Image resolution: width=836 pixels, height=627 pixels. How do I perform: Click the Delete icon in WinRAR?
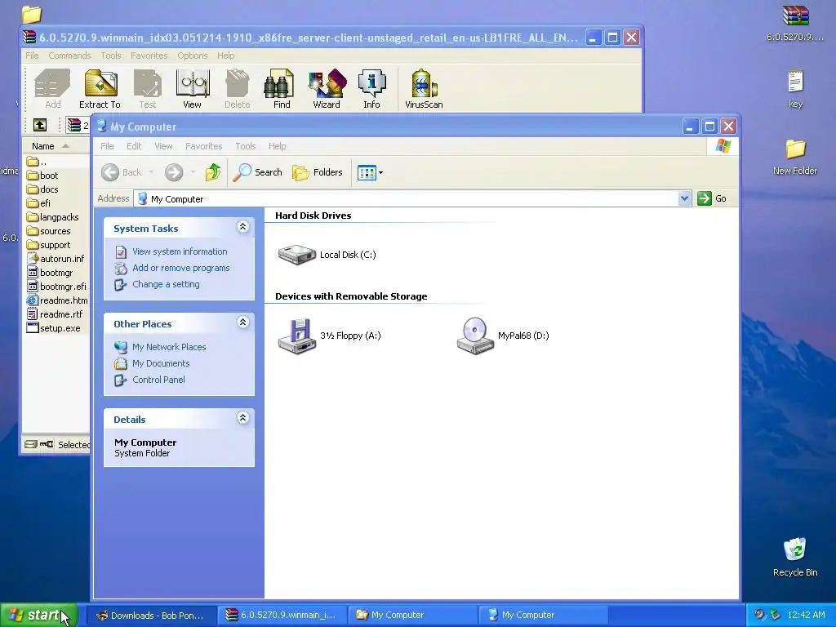click(x=238, y=90)
